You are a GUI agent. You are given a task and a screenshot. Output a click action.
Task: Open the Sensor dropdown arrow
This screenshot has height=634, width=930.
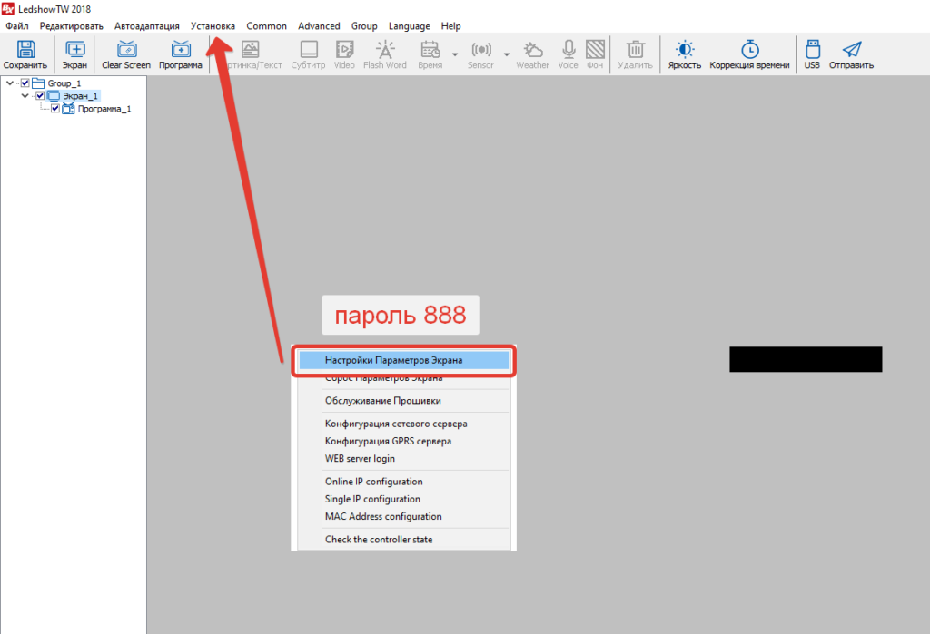pos(507,54)
